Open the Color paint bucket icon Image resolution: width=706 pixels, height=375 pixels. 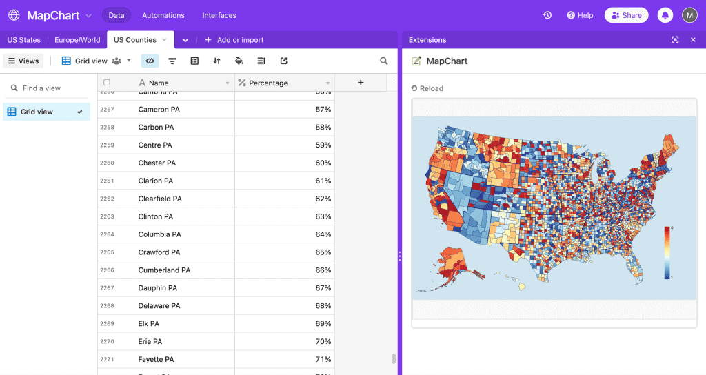pos(239,61)
